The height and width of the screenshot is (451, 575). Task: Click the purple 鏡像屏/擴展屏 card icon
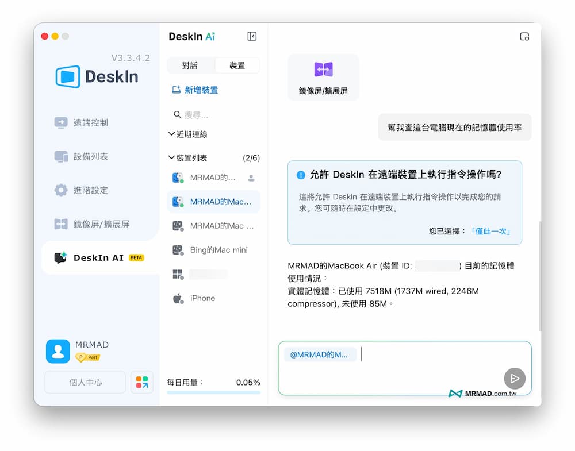tap(323, 70)
